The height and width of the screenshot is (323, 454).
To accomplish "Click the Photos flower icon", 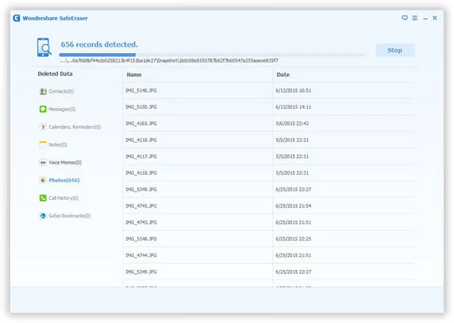I will (x=43, y=180).
